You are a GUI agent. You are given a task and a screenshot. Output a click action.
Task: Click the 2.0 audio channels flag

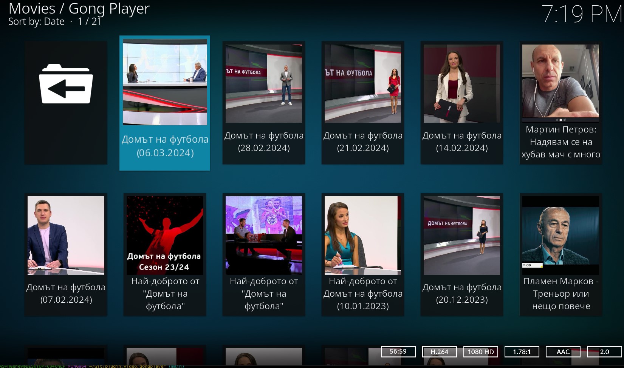pyautogui.click(x=604, y=352)
